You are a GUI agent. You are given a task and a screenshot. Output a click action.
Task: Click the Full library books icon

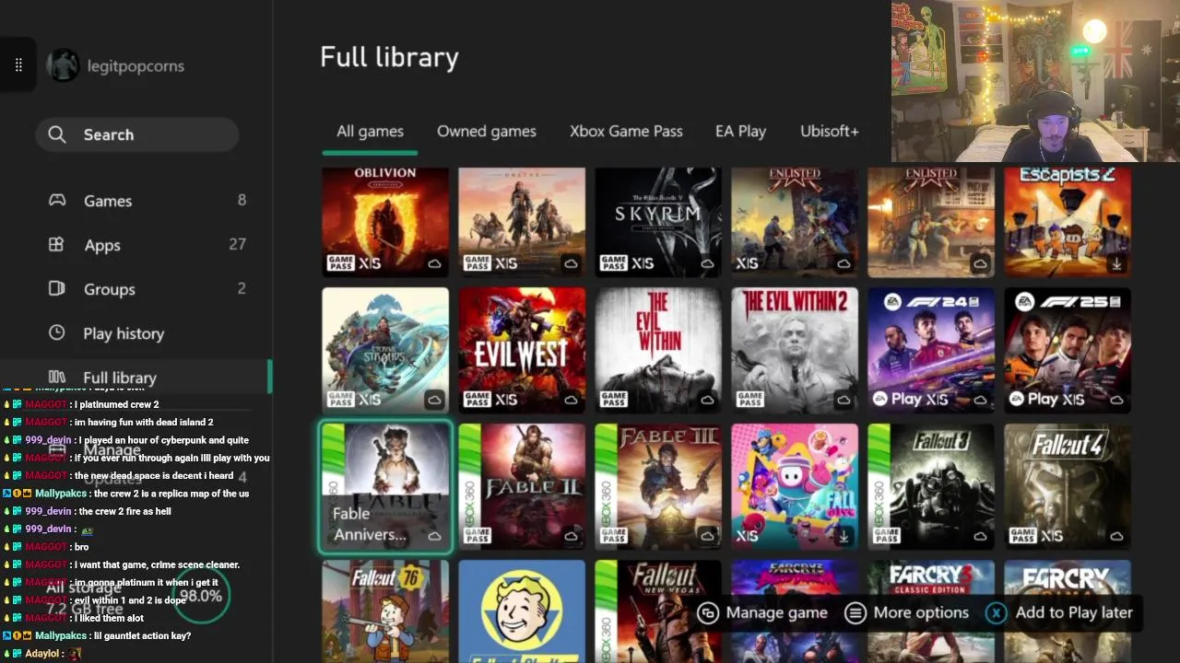tap(57, 377)
